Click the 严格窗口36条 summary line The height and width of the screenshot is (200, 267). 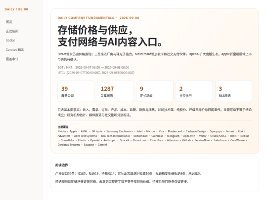pyautogui.click(x=129, y=174)
